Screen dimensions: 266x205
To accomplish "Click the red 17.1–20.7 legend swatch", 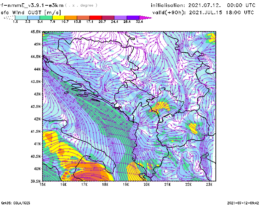I will click(96, 18).
